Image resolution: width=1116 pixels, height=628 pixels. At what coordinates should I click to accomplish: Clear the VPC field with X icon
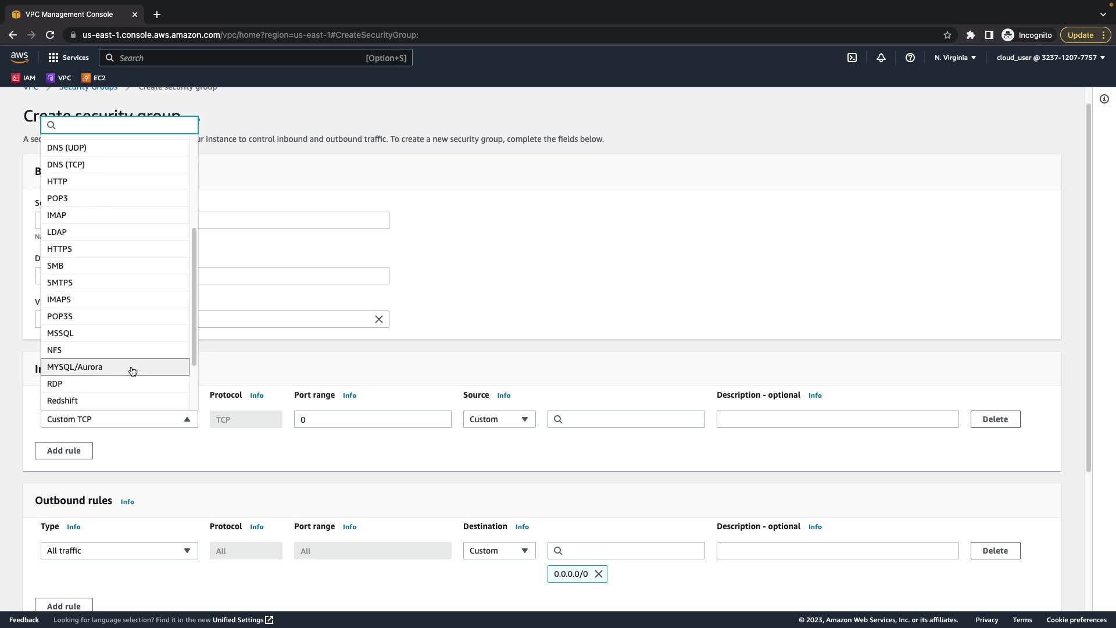379,319
